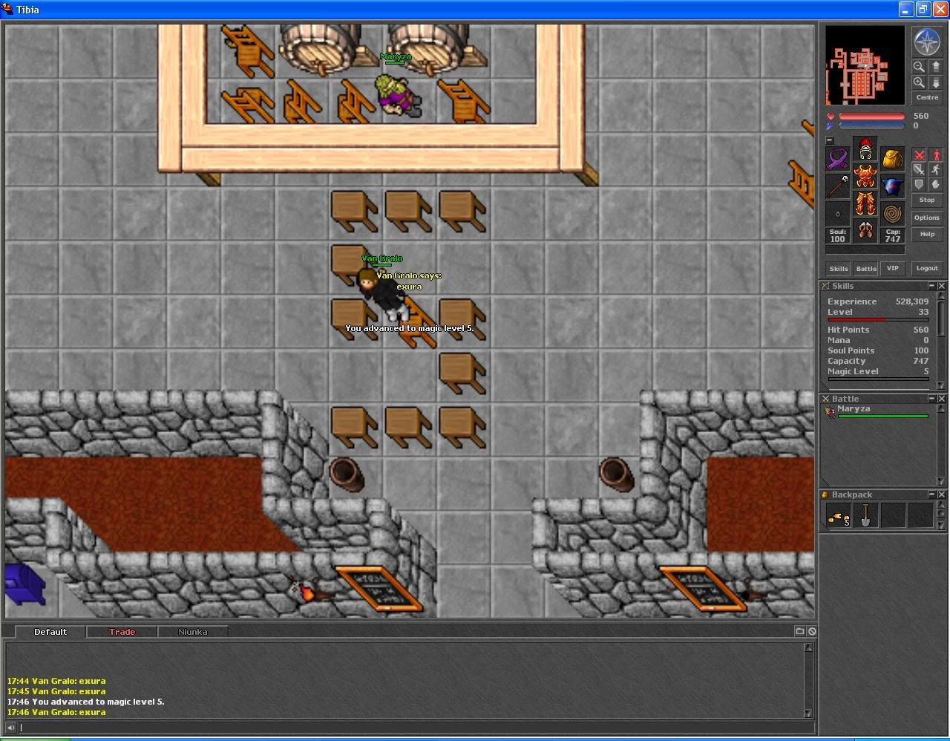Image resolution: width=950 pixels, height=741 pixels.
Task: Zoom out the minimap
Action: (919, 66)
